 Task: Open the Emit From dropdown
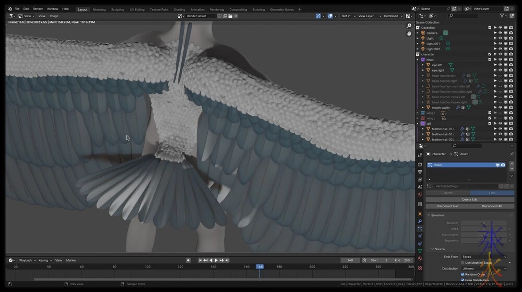(x=483, y=256)
